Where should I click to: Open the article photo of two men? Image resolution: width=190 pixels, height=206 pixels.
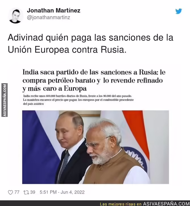click(x=96, y=147)
